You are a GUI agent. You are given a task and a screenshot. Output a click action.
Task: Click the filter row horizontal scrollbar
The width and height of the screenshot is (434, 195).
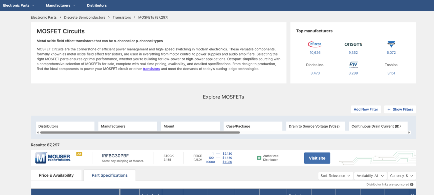[x=140, y=133]
